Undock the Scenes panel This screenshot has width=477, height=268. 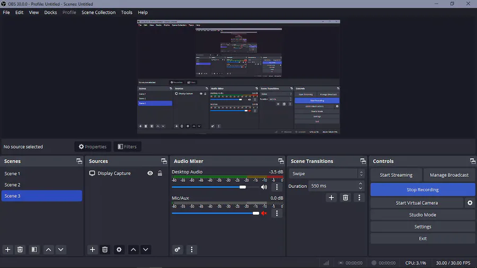[79, 161]
